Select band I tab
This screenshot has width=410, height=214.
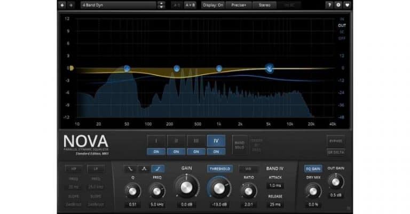click(x=156, y=141)
